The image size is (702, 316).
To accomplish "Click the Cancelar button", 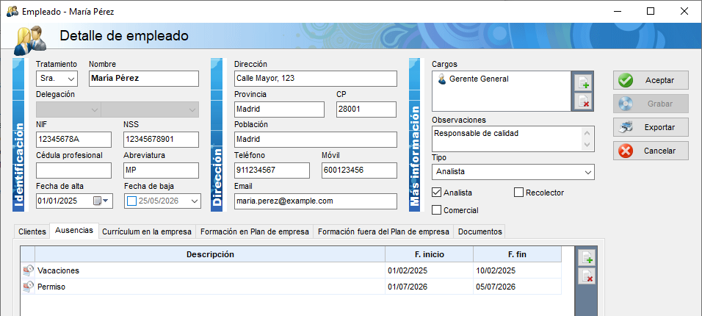I will [x=651, y=151].
